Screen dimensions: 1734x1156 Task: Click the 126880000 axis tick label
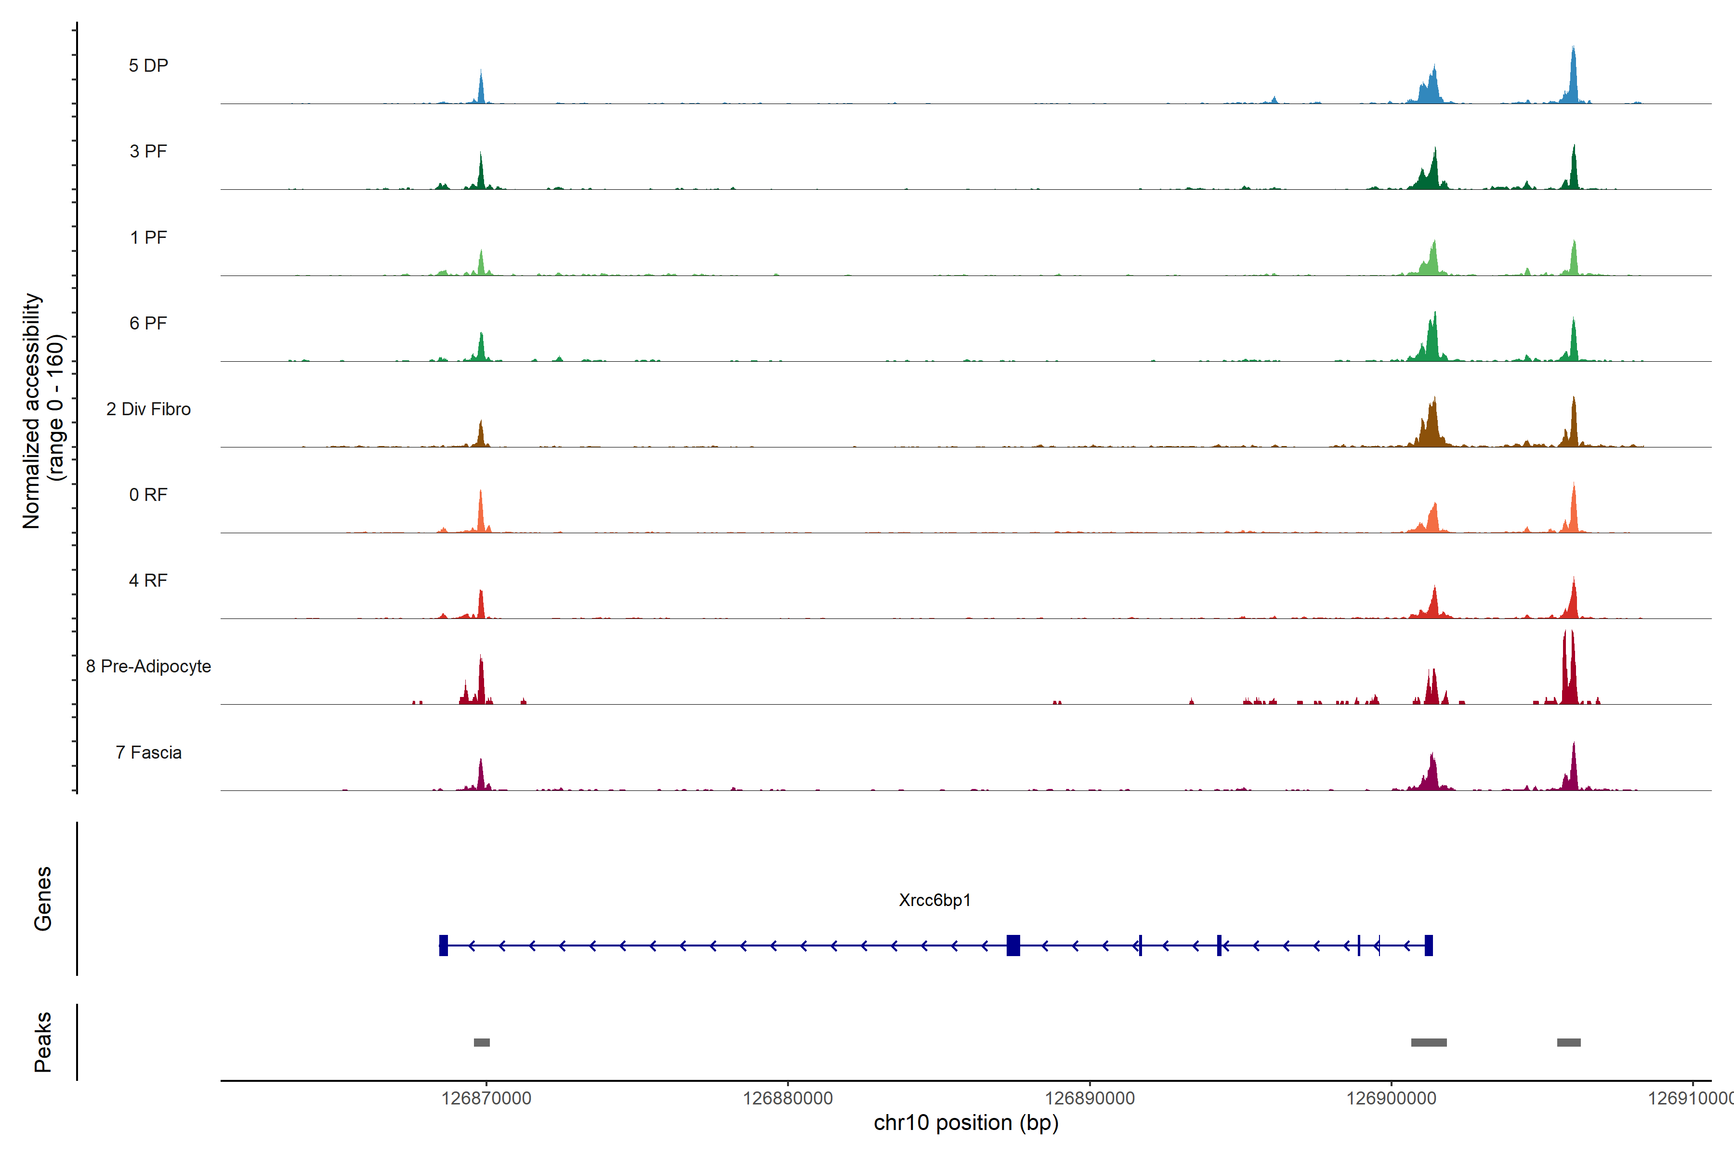click(x=788, y=1099)
